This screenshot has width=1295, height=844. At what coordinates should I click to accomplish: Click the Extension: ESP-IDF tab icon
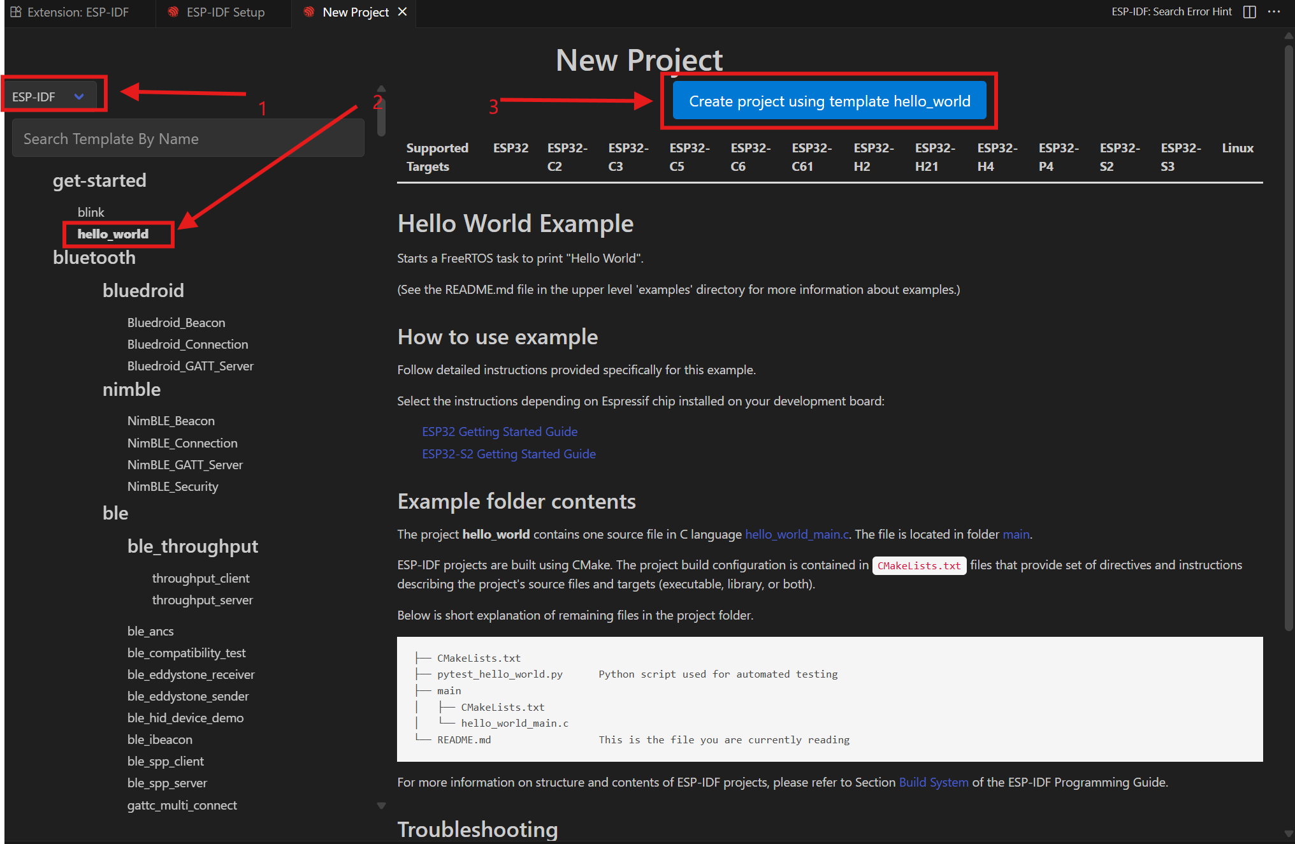coord(16,12)
